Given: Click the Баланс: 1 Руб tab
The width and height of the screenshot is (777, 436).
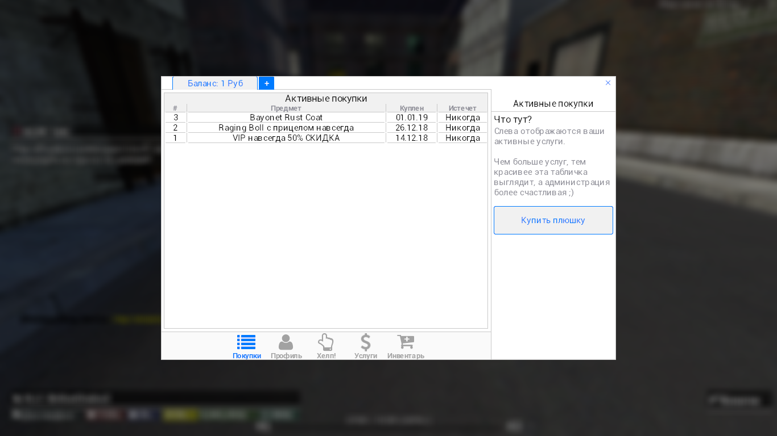Looking at the screenshot, I should click(x=215, y=83).
